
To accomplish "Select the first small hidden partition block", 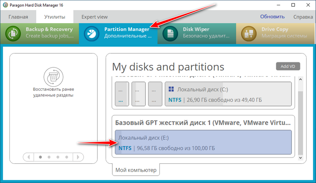I will pyautogui.click(x=122, y=94).
